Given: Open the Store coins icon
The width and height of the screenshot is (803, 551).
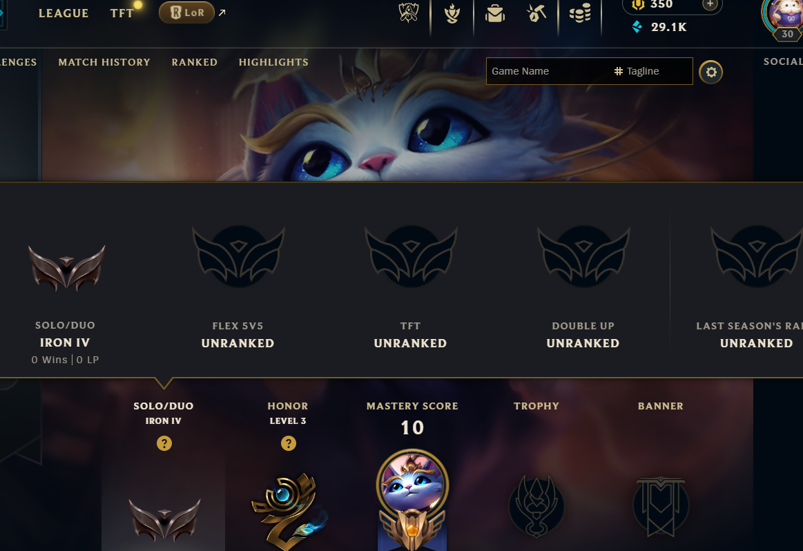Looking at the screenshot, I should tap(580, 13).
